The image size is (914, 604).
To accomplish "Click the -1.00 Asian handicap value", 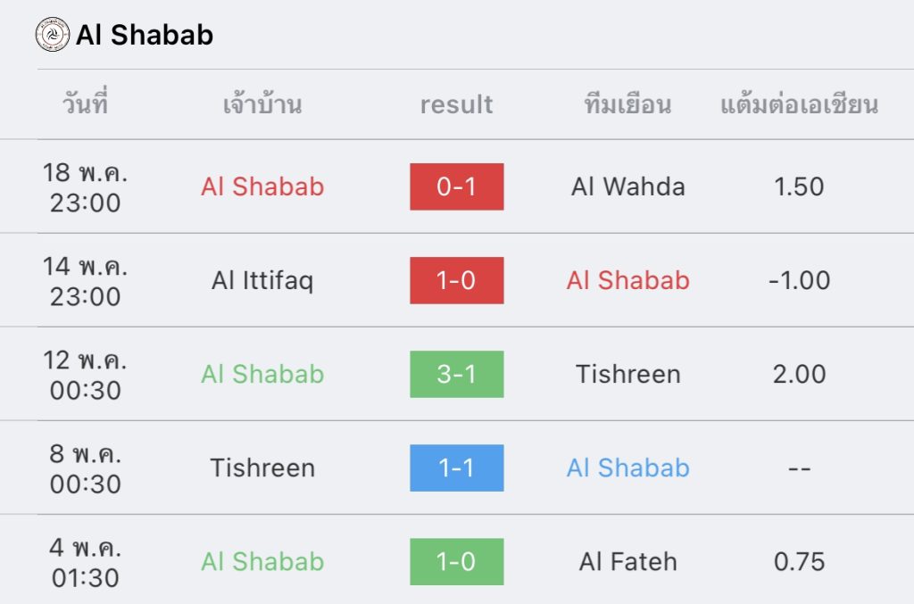I will [799, 281].
